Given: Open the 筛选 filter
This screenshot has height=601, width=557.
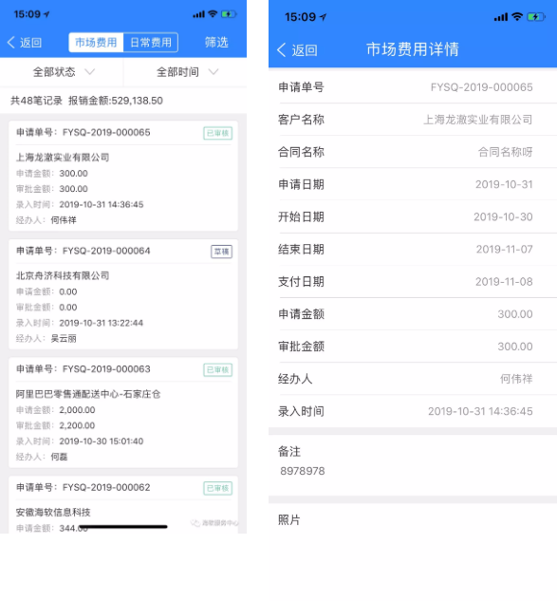Looking at the screenshot, I should coord(216,42).
